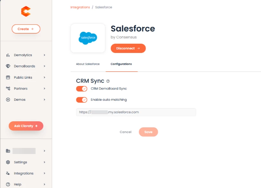
Task: Toggle Enable auto matching switch
Action: (x=82, y=100)
